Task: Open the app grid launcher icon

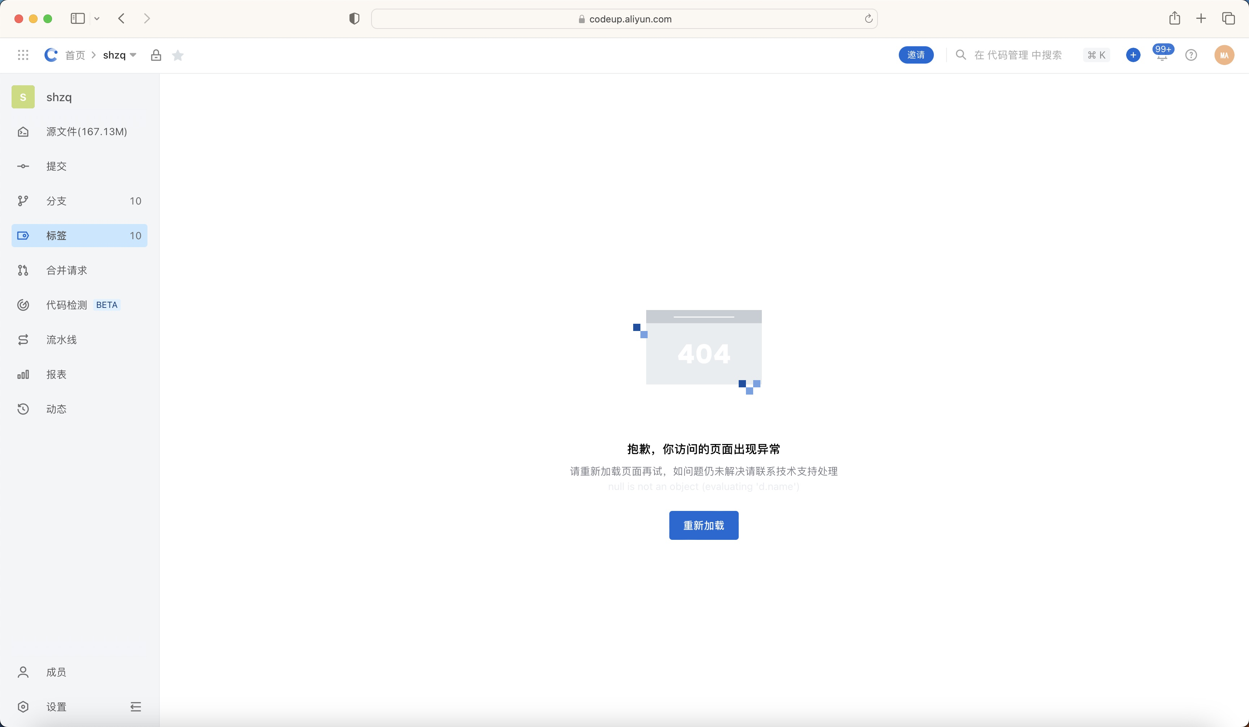Action: (x=23, y=55)
